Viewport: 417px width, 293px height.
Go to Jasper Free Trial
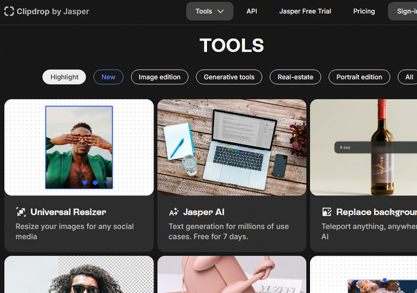click(305, 11)
